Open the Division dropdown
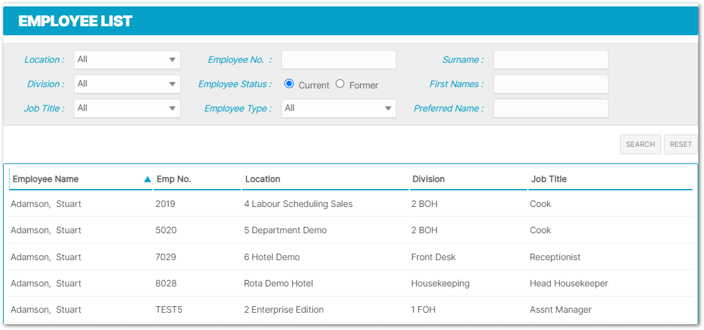704x330 pixels. pyautogui.click(x=127, y=84)
